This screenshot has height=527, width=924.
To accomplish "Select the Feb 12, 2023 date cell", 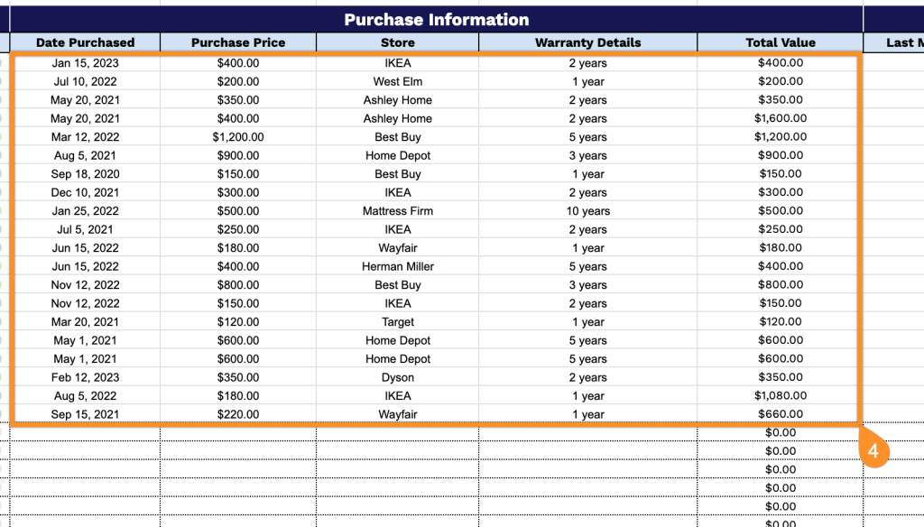I will [85, 377].
